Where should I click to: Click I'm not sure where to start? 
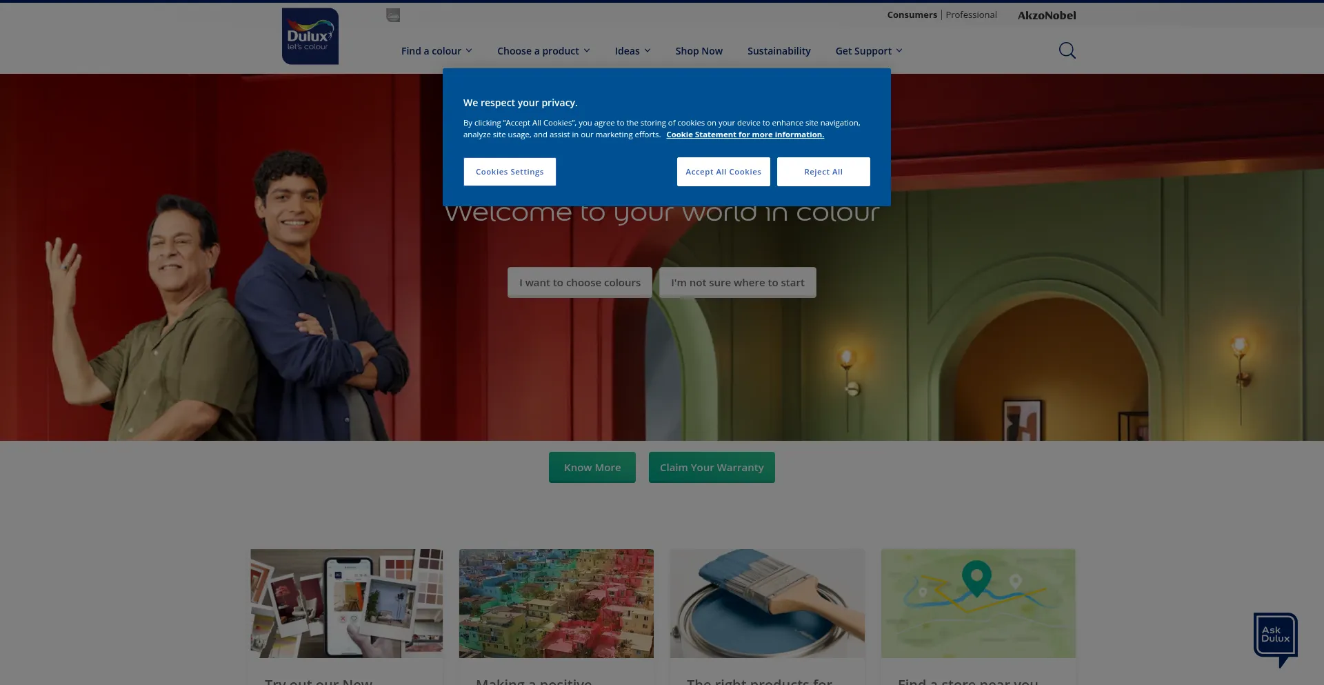pos(738,283)
